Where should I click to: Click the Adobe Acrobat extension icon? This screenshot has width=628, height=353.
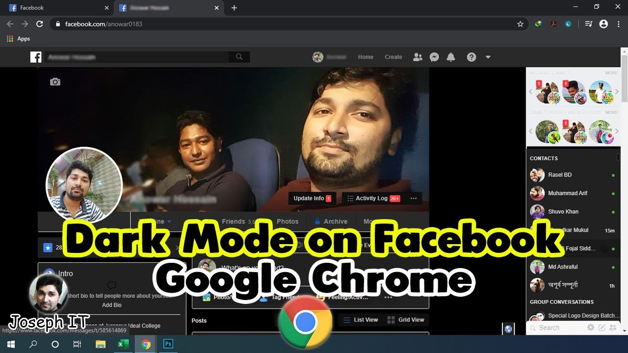pos(553,24)
